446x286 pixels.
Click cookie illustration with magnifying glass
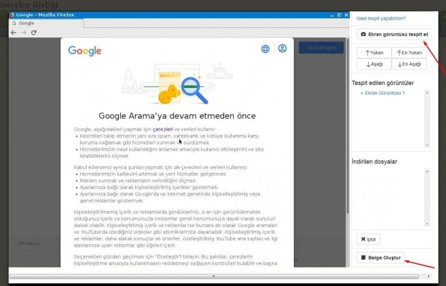coord(177,83)
